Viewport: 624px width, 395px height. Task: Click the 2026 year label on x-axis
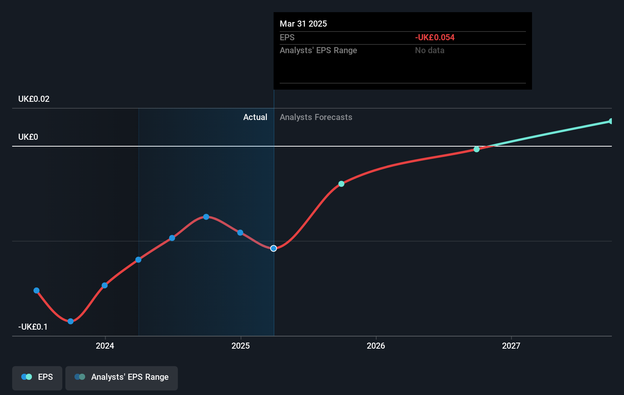pos(375,346)
